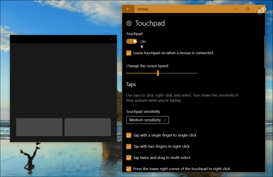Viewport: 273px width, 177px height.
Task: Click the Change the cursor speed label
Action: (x=147, y=66)
